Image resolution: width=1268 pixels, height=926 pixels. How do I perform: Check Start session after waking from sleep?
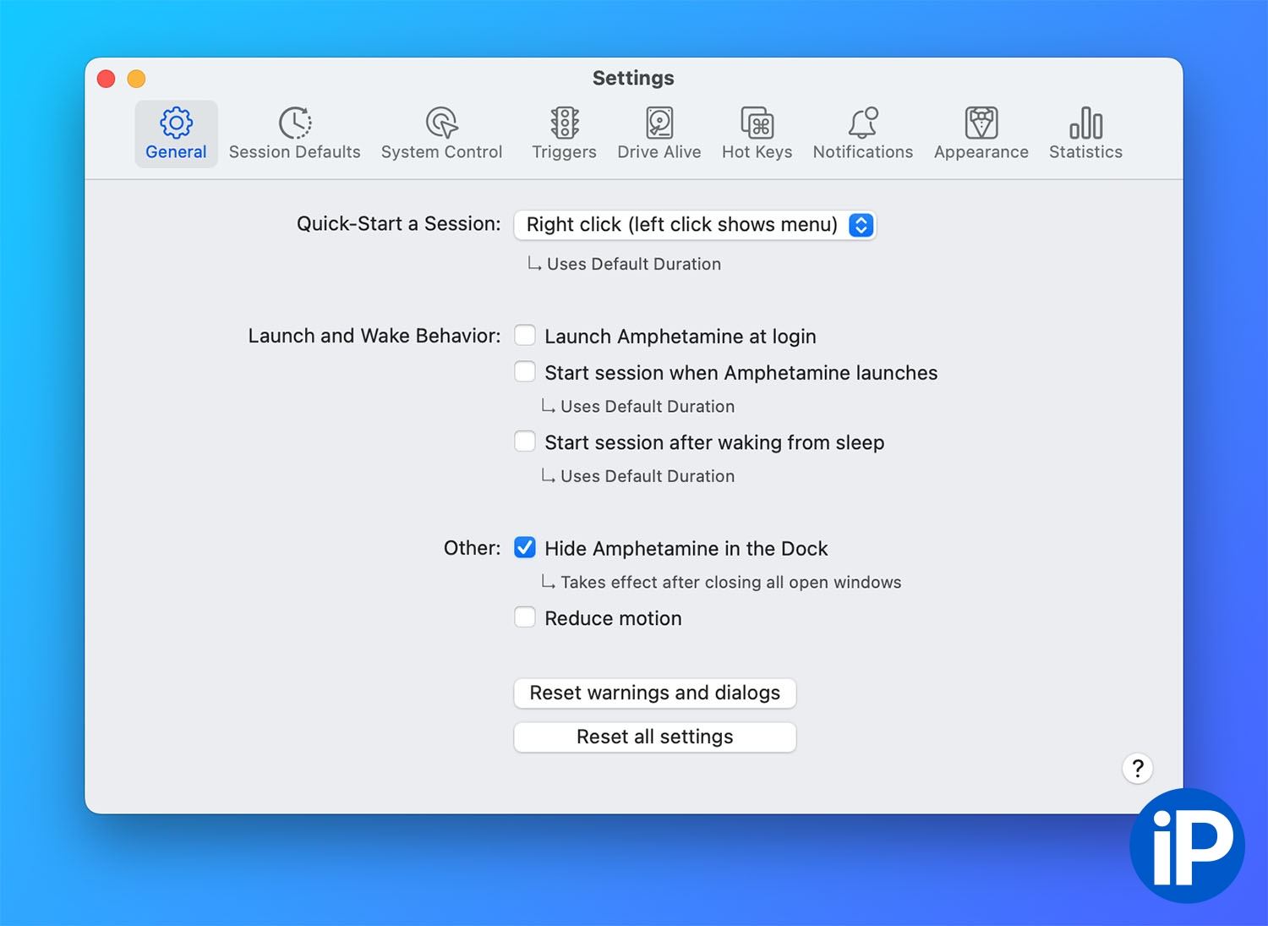(525, 441)
